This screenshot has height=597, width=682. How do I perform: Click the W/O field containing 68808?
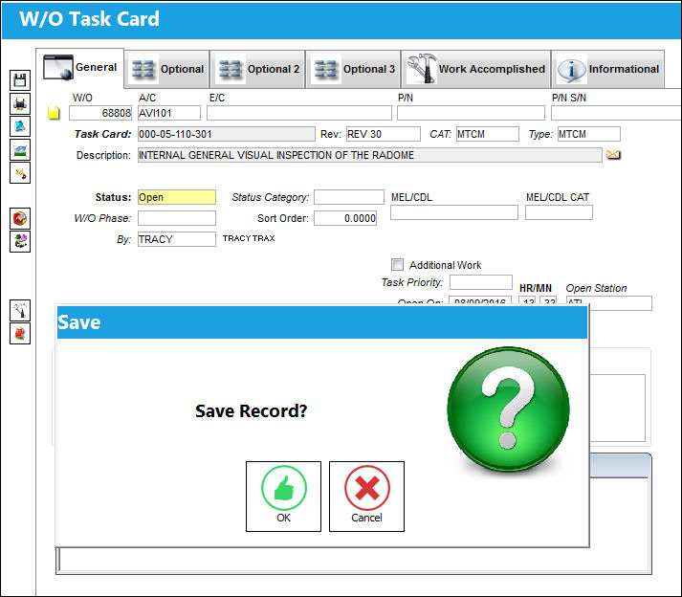click(x=100, y=113)
